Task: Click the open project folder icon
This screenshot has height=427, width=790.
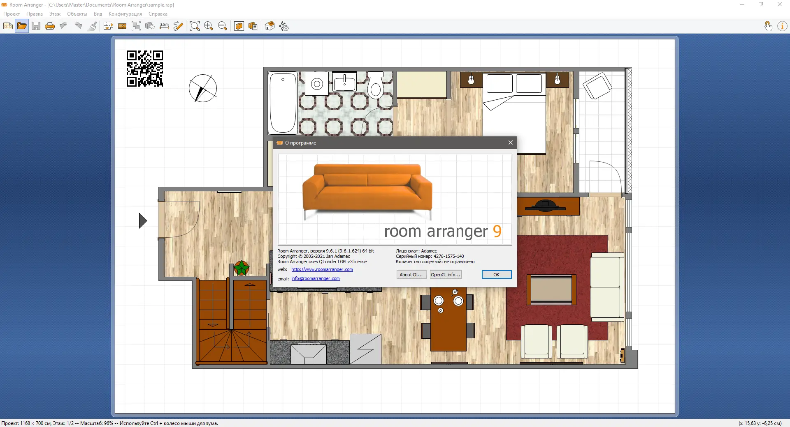Action: (x=22, y=26)
